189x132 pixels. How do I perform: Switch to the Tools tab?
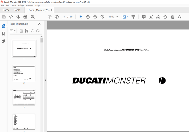click(17, 10)
